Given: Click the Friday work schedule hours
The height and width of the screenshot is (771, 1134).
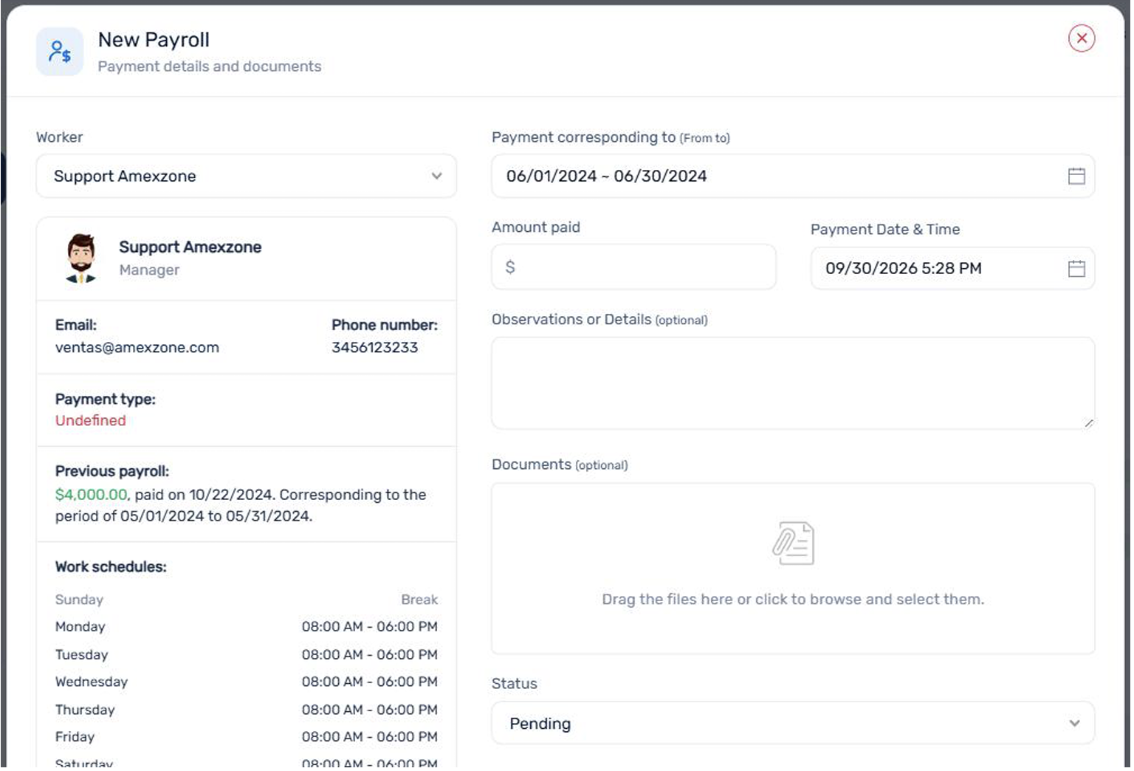Looking at the screenshot, I should [369, 736].
